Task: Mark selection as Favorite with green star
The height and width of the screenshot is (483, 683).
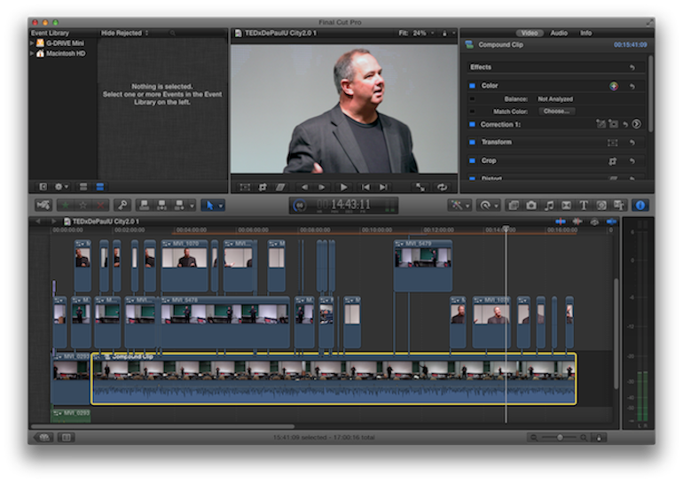Action: 66,205
